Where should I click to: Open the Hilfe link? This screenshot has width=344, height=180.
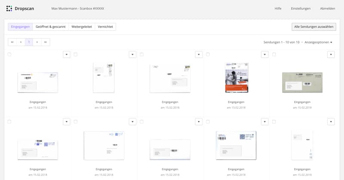click(x=278, y=8)
